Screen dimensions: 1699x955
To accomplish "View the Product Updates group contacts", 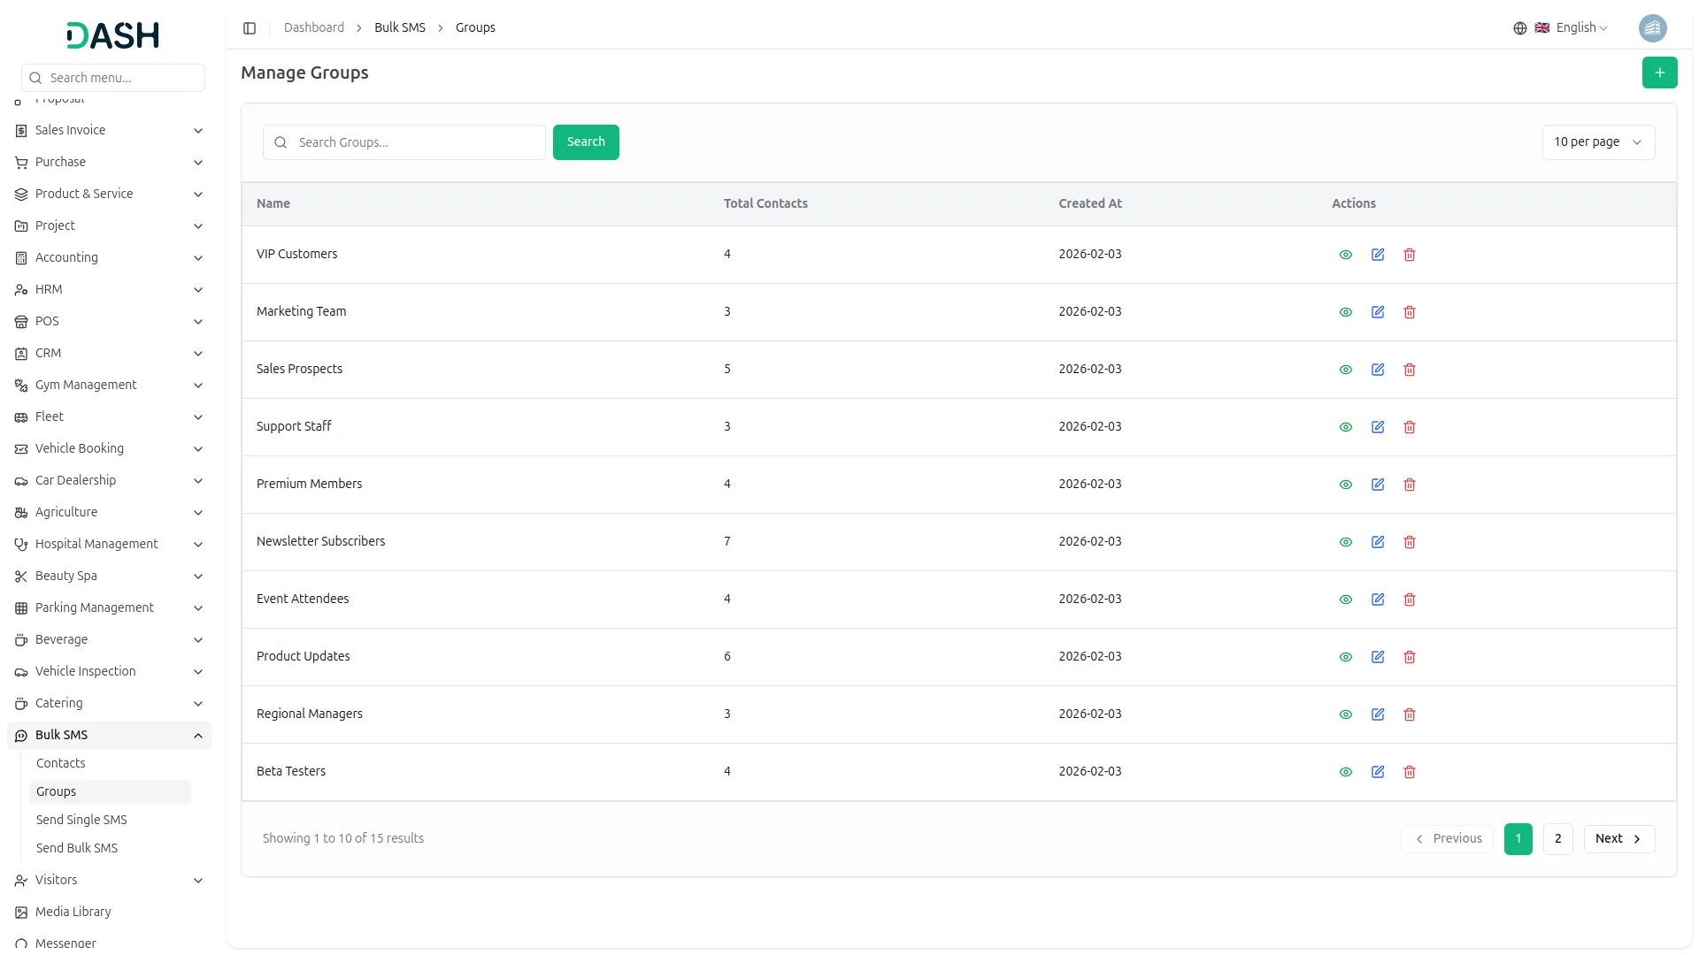I will point(1345,656).
